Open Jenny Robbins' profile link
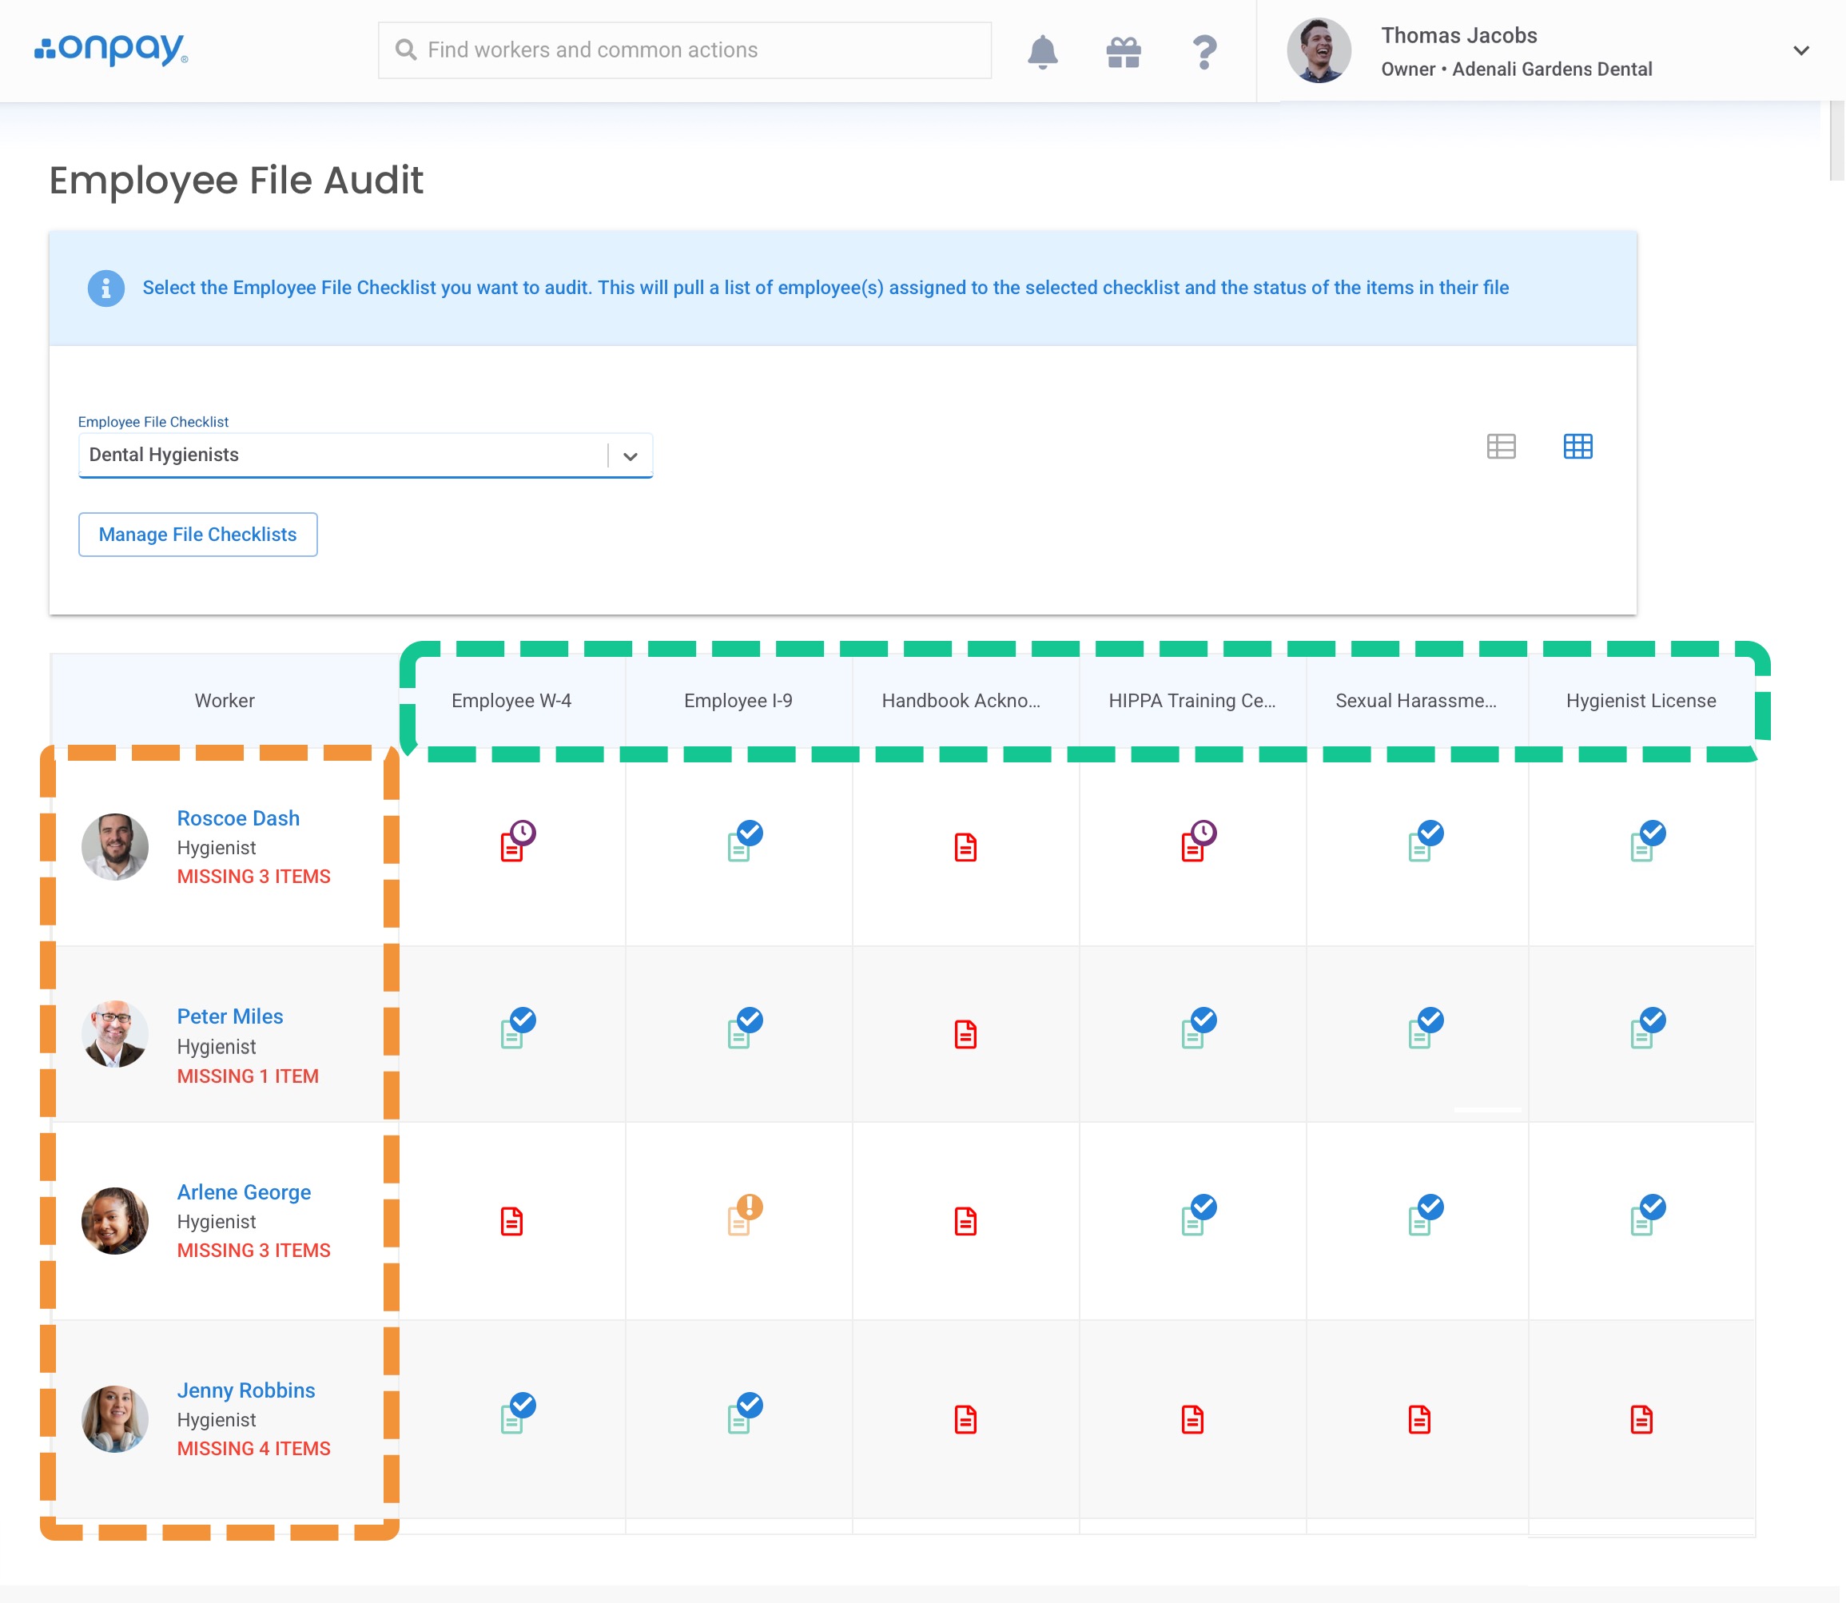This screenshot has width=1846, height=1603. [246, 1390]
